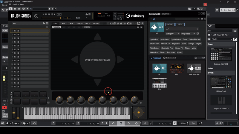Enable Write automation W button
Screen dimensions: 239x134
pos(19,9)
